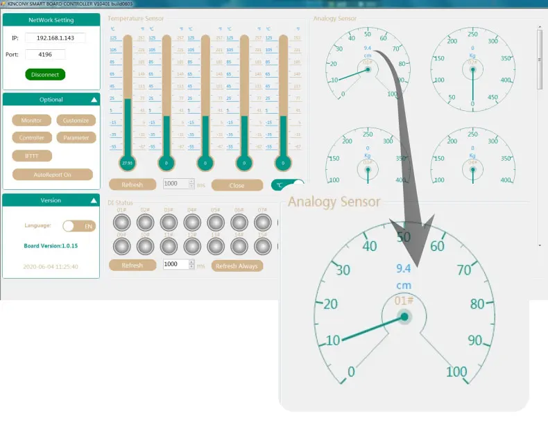Click DI status indicator 12#
Image resolution: width=548 pixels, height=434 pixels.
tap(192, 246)
